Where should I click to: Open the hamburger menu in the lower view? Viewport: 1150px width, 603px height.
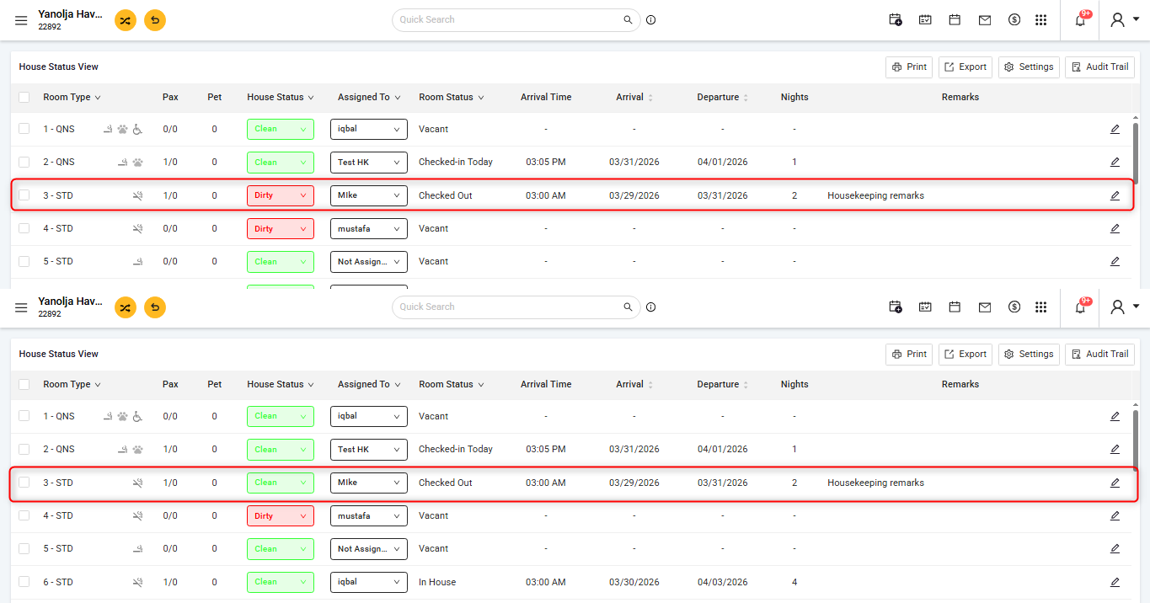(21, 307)
